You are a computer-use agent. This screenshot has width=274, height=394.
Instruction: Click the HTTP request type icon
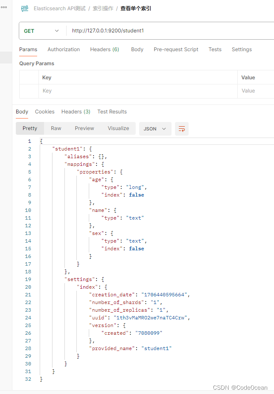[25, 9]
